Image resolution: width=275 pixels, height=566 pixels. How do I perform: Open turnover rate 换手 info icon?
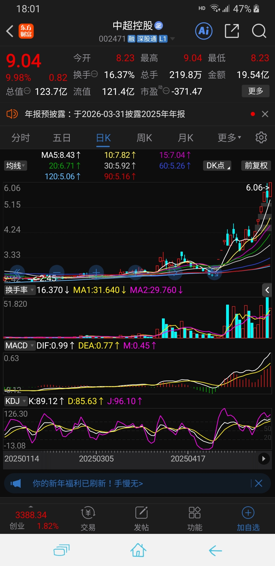click(x=94, y=74)
